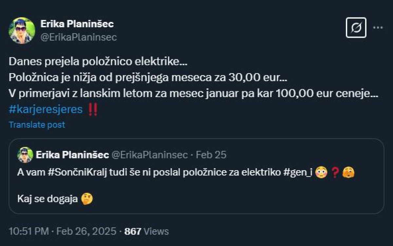Click the small avatar in quoted post
The width and height of the screenshot is (393, 246).
pyautogui.click(x=25, y=155)
